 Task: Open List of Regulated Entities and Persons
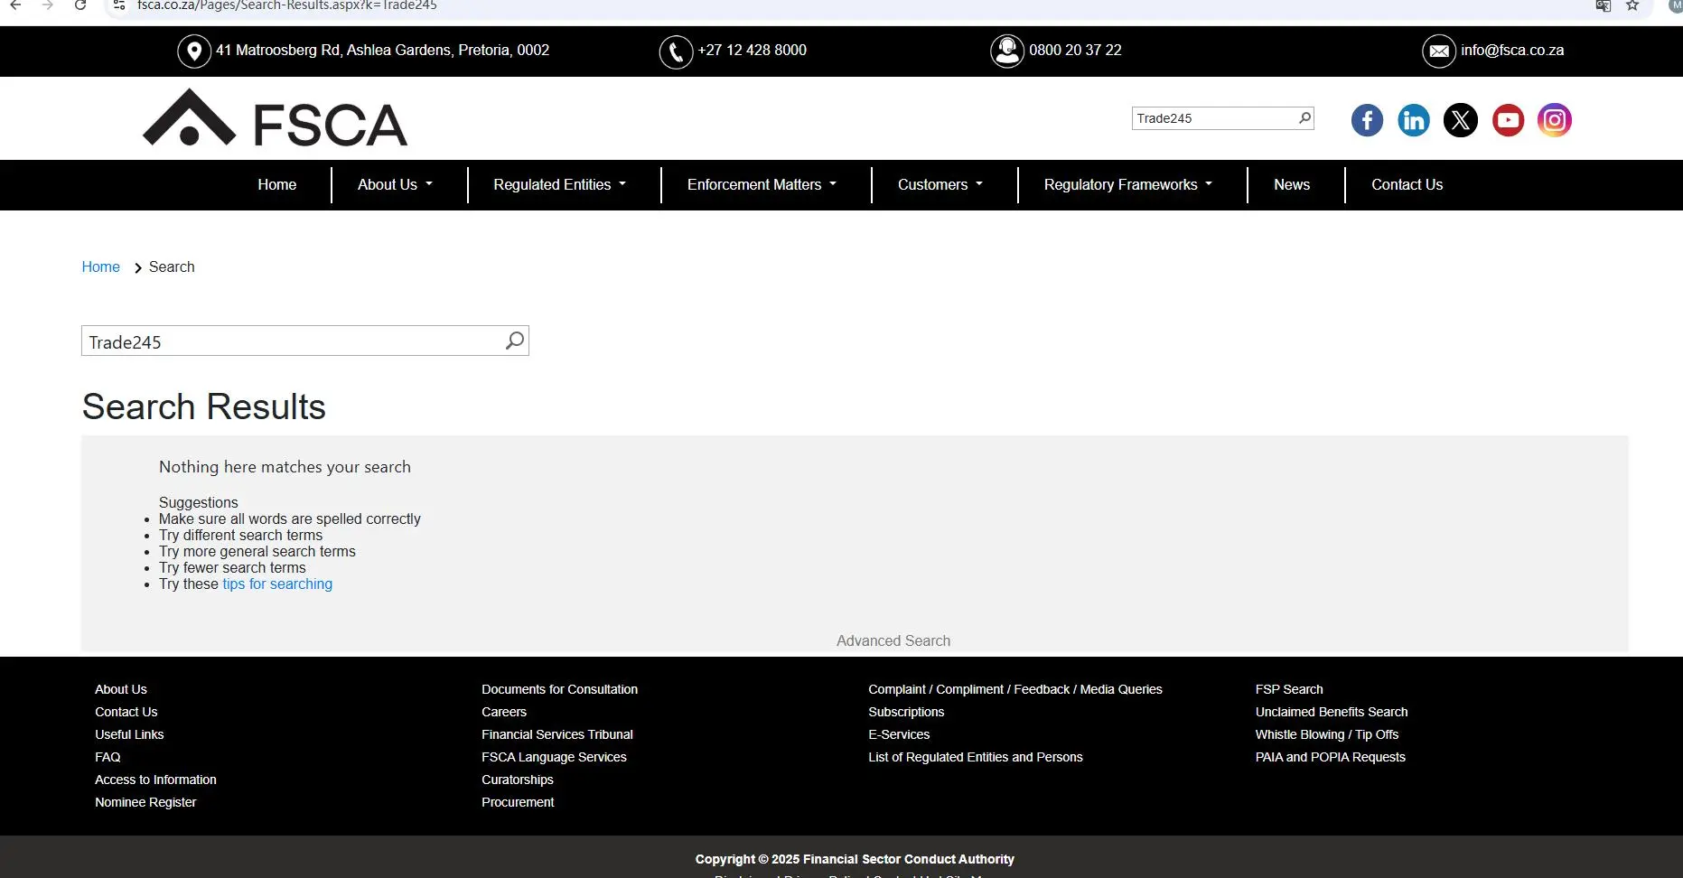pos(976,757)
